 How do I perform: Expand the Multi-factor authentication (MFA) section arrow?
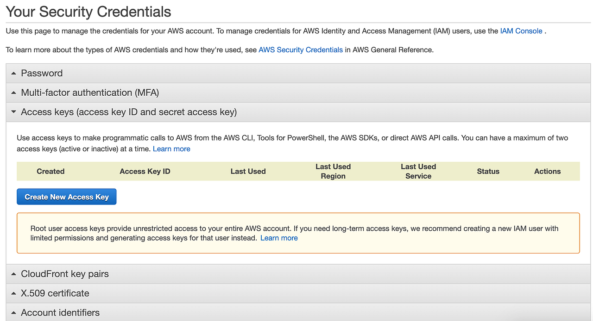[13, 93]
